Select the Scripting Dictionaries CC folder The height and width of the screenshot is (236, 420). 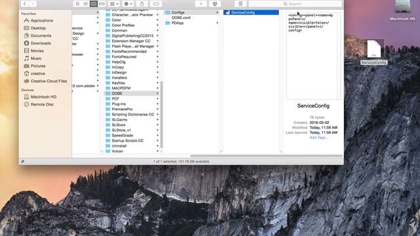[133, 114]
